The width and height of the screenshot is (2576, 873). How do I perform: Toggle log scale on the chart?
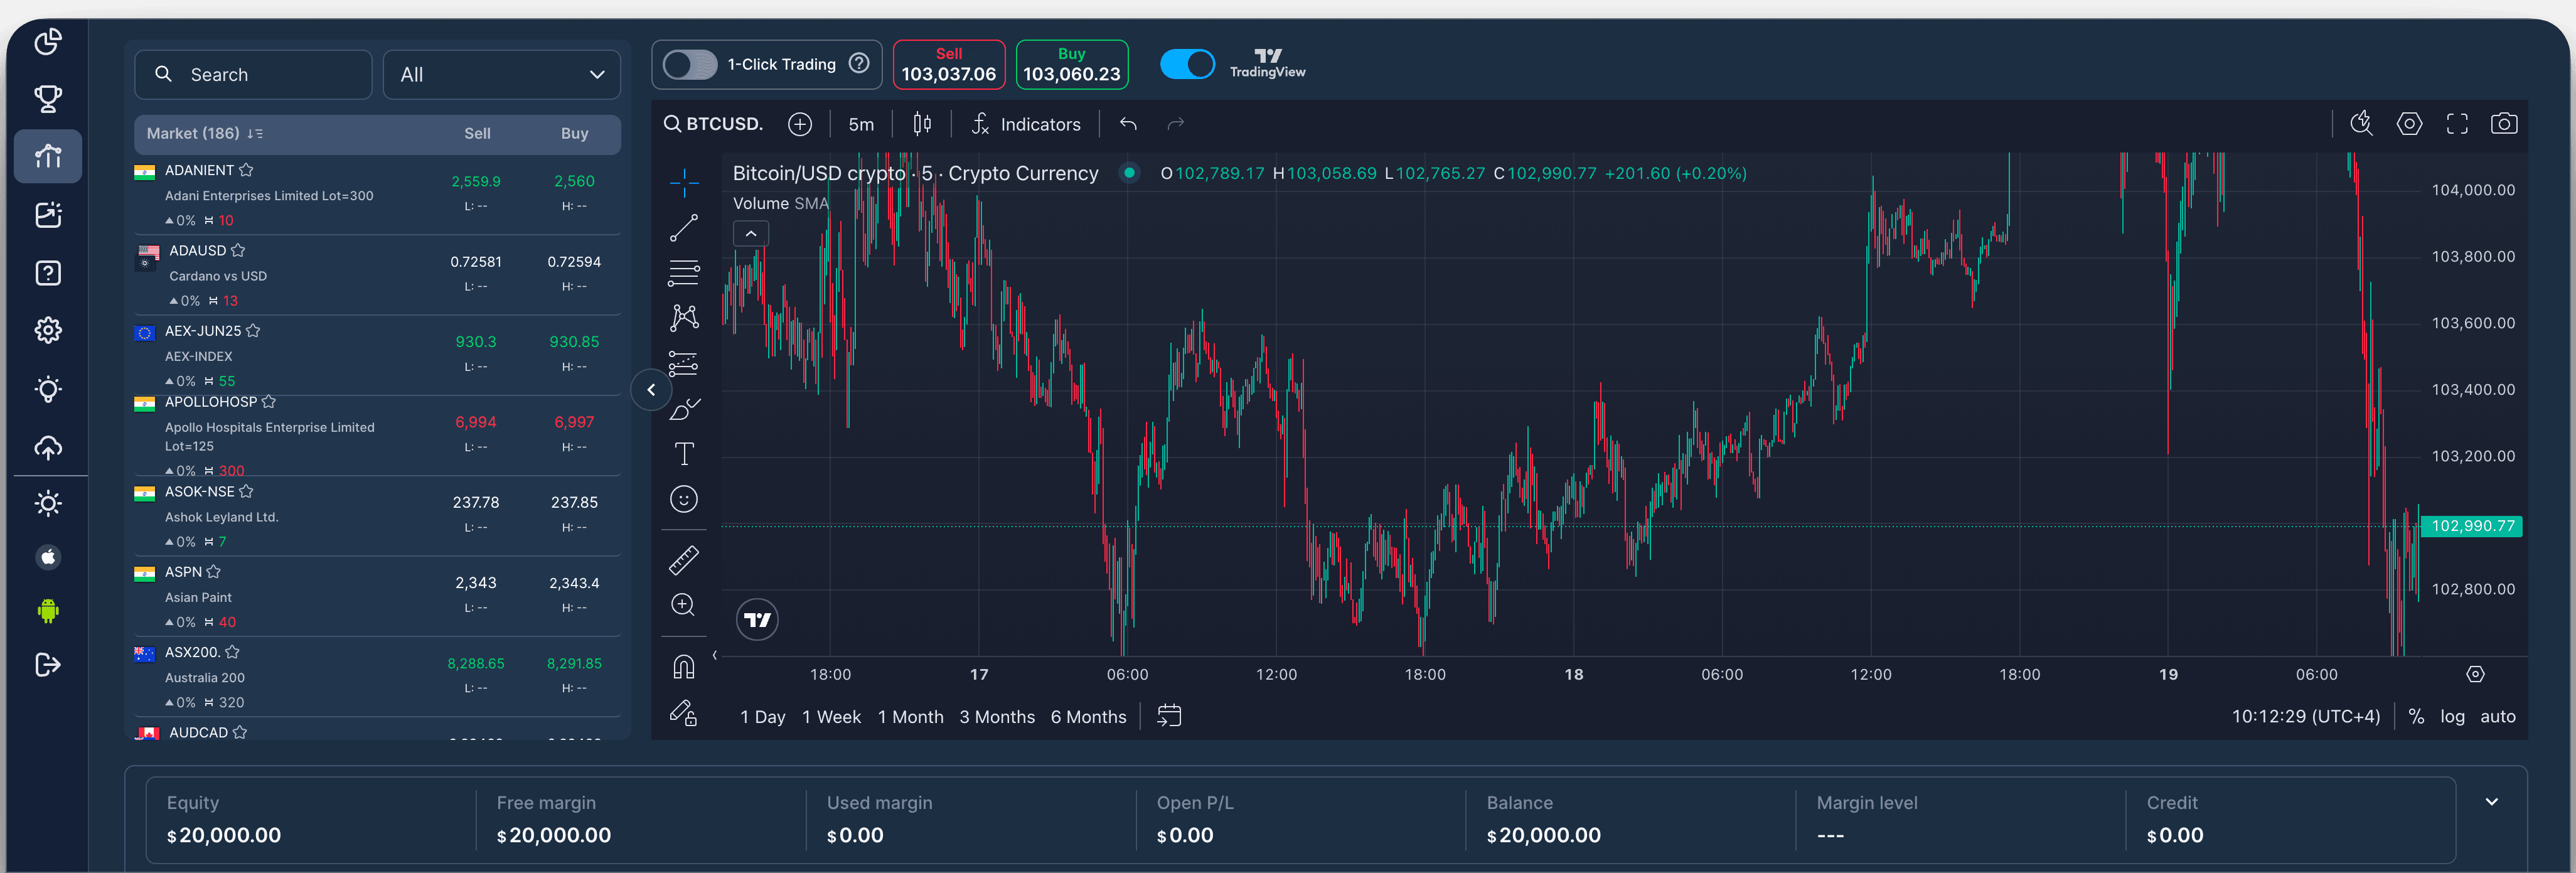(2452, 716)
